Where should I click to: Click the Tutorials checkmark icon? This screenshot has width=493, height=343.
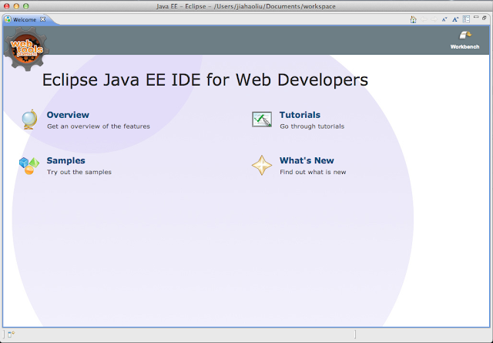[262, 119]
